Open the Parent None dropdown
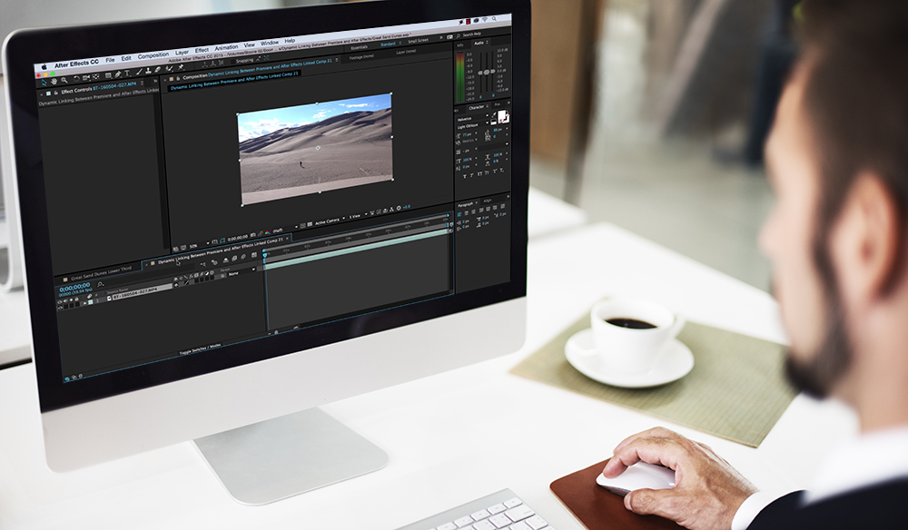This screenshot has height=530, width=908. click(241, 272)
